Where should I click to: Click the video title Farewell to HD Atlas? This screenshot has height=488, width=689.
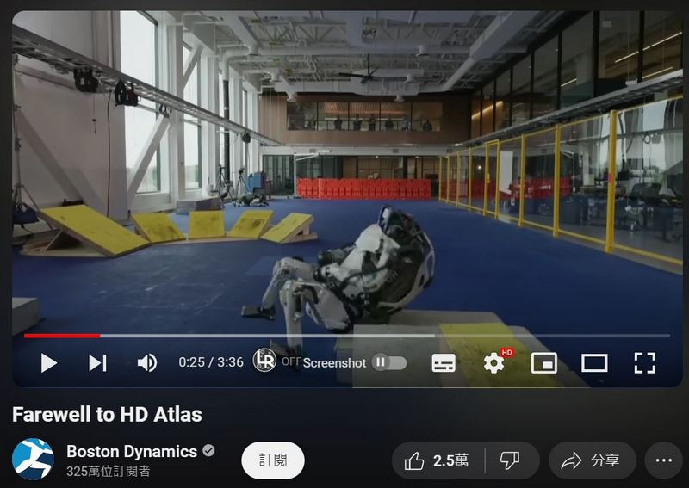(x=107, y=414)
